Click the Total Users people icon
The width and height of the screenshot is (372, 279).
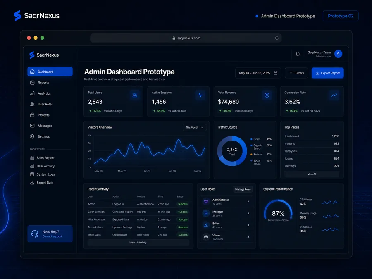click(x=135, y=95)
